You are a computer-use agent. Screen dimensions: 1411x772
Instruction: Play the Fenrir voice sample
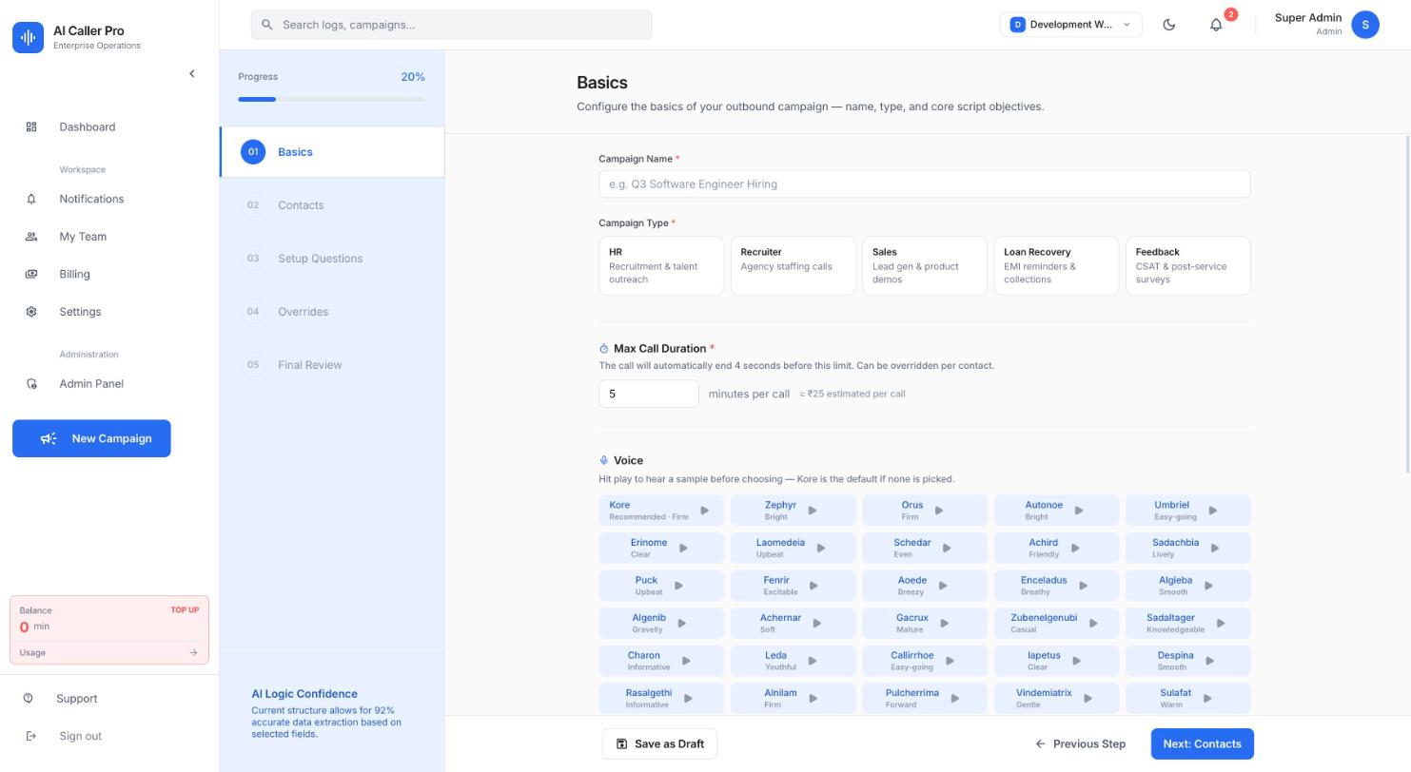[x=813, y=586]
